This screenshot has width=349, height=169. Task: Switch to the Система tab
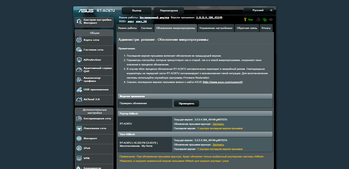tap(147, 28)
